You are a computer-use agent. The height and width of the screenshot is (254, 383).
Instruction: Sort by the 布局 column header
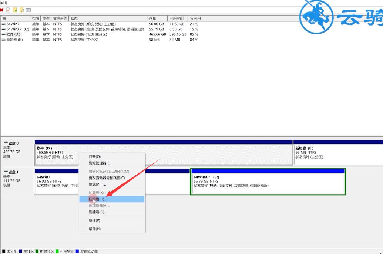click(36, 18)
